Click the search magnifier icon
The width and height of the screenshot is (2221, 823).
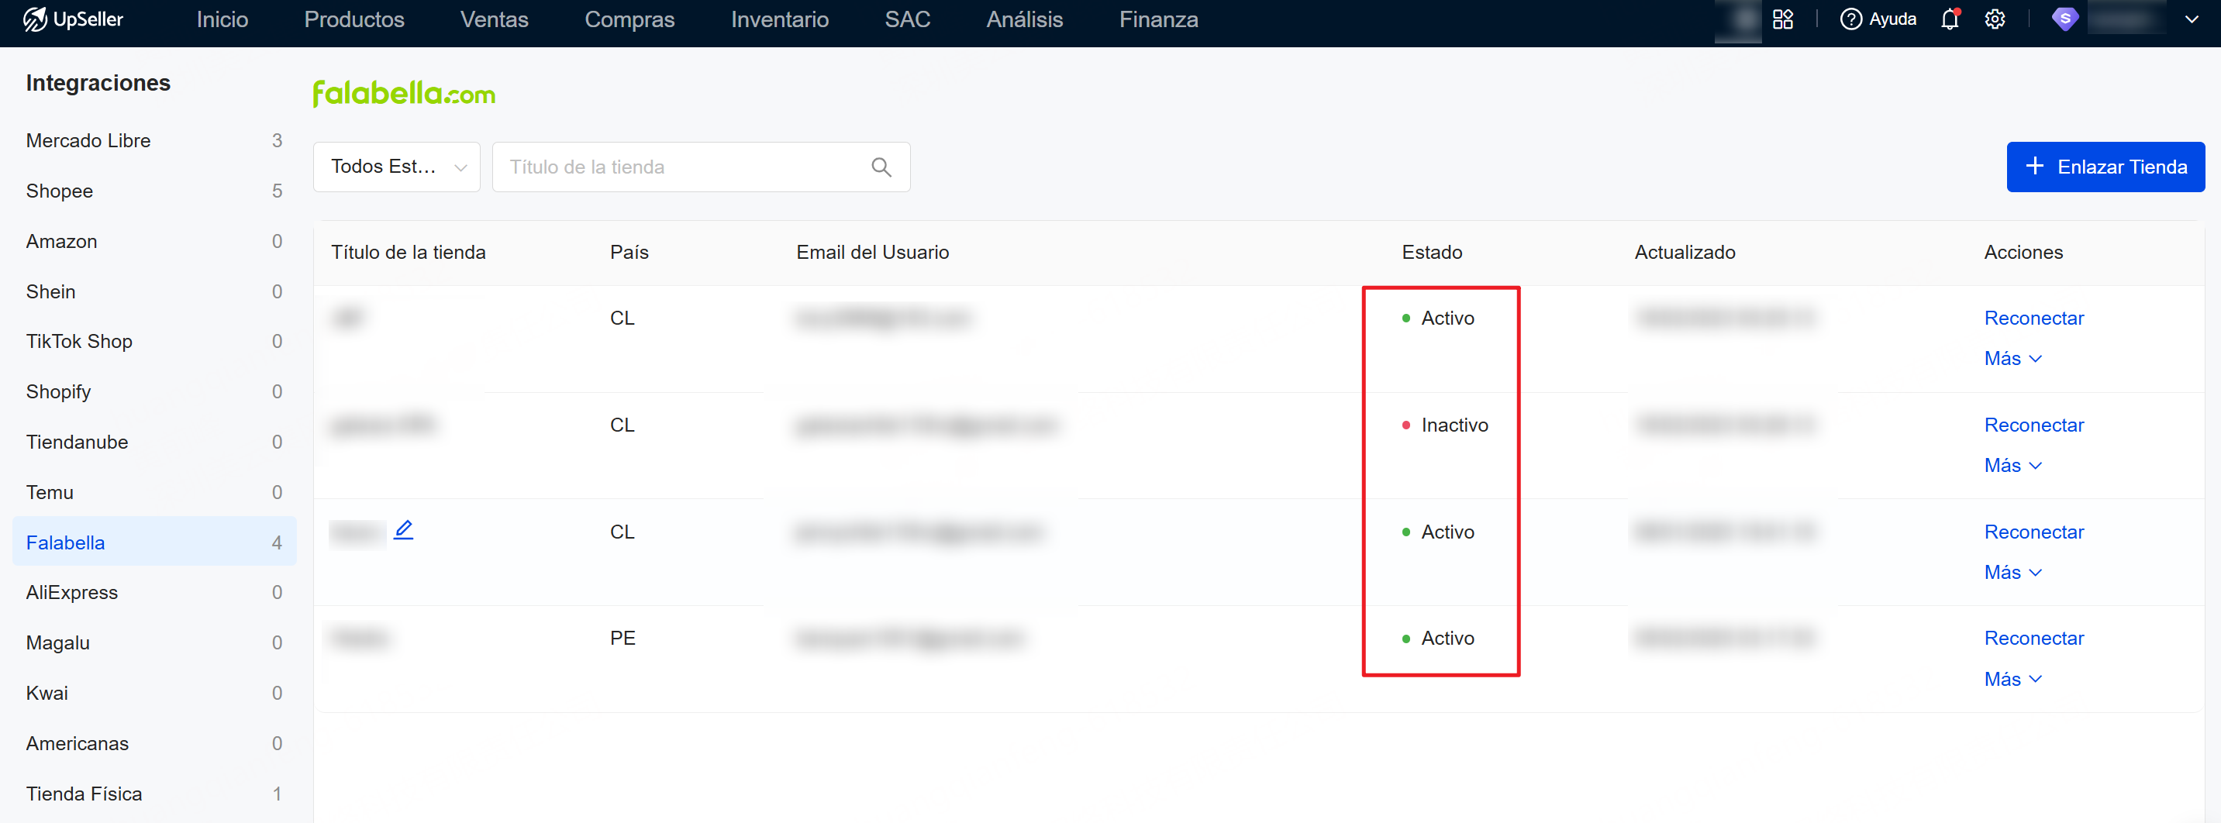[x=881, y=167]
